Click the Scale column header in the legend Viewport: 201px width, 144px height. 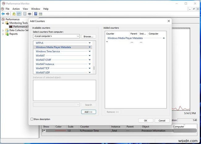71,127
